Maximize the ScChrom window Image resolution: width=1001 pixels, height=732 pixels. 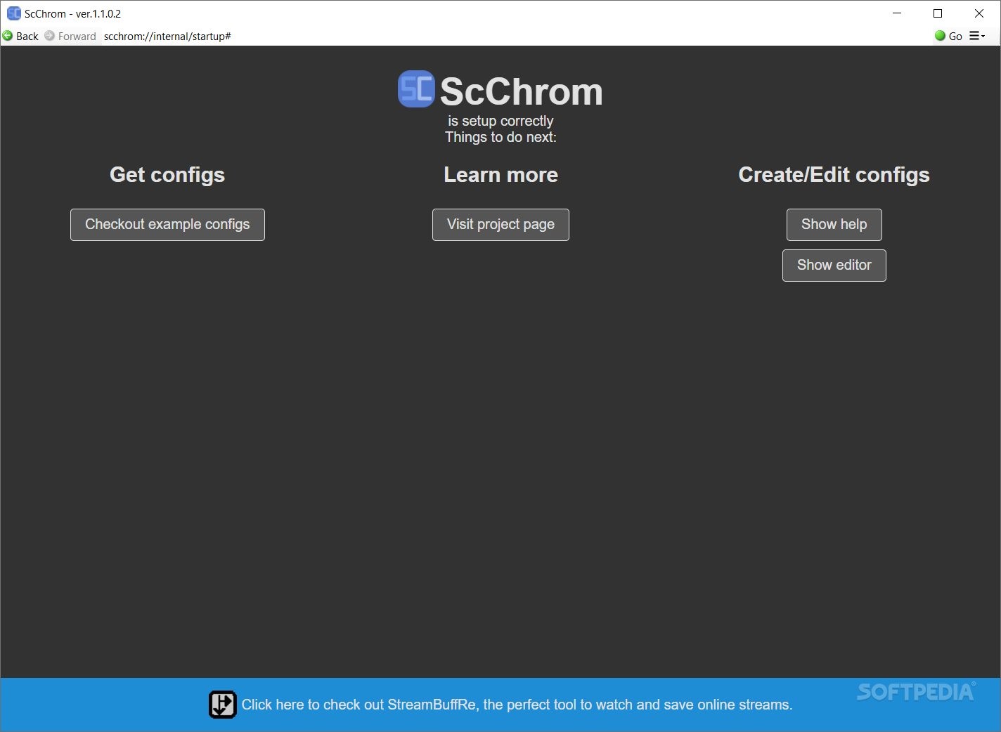(x=938, y=13)
